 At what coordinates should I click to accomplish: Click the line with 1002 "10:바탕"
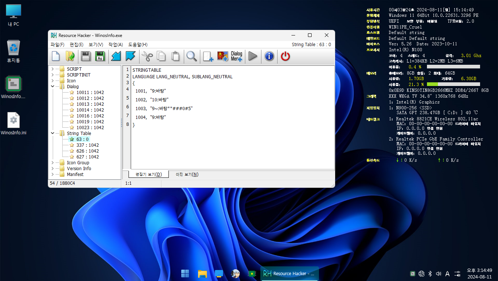[152, 100]
